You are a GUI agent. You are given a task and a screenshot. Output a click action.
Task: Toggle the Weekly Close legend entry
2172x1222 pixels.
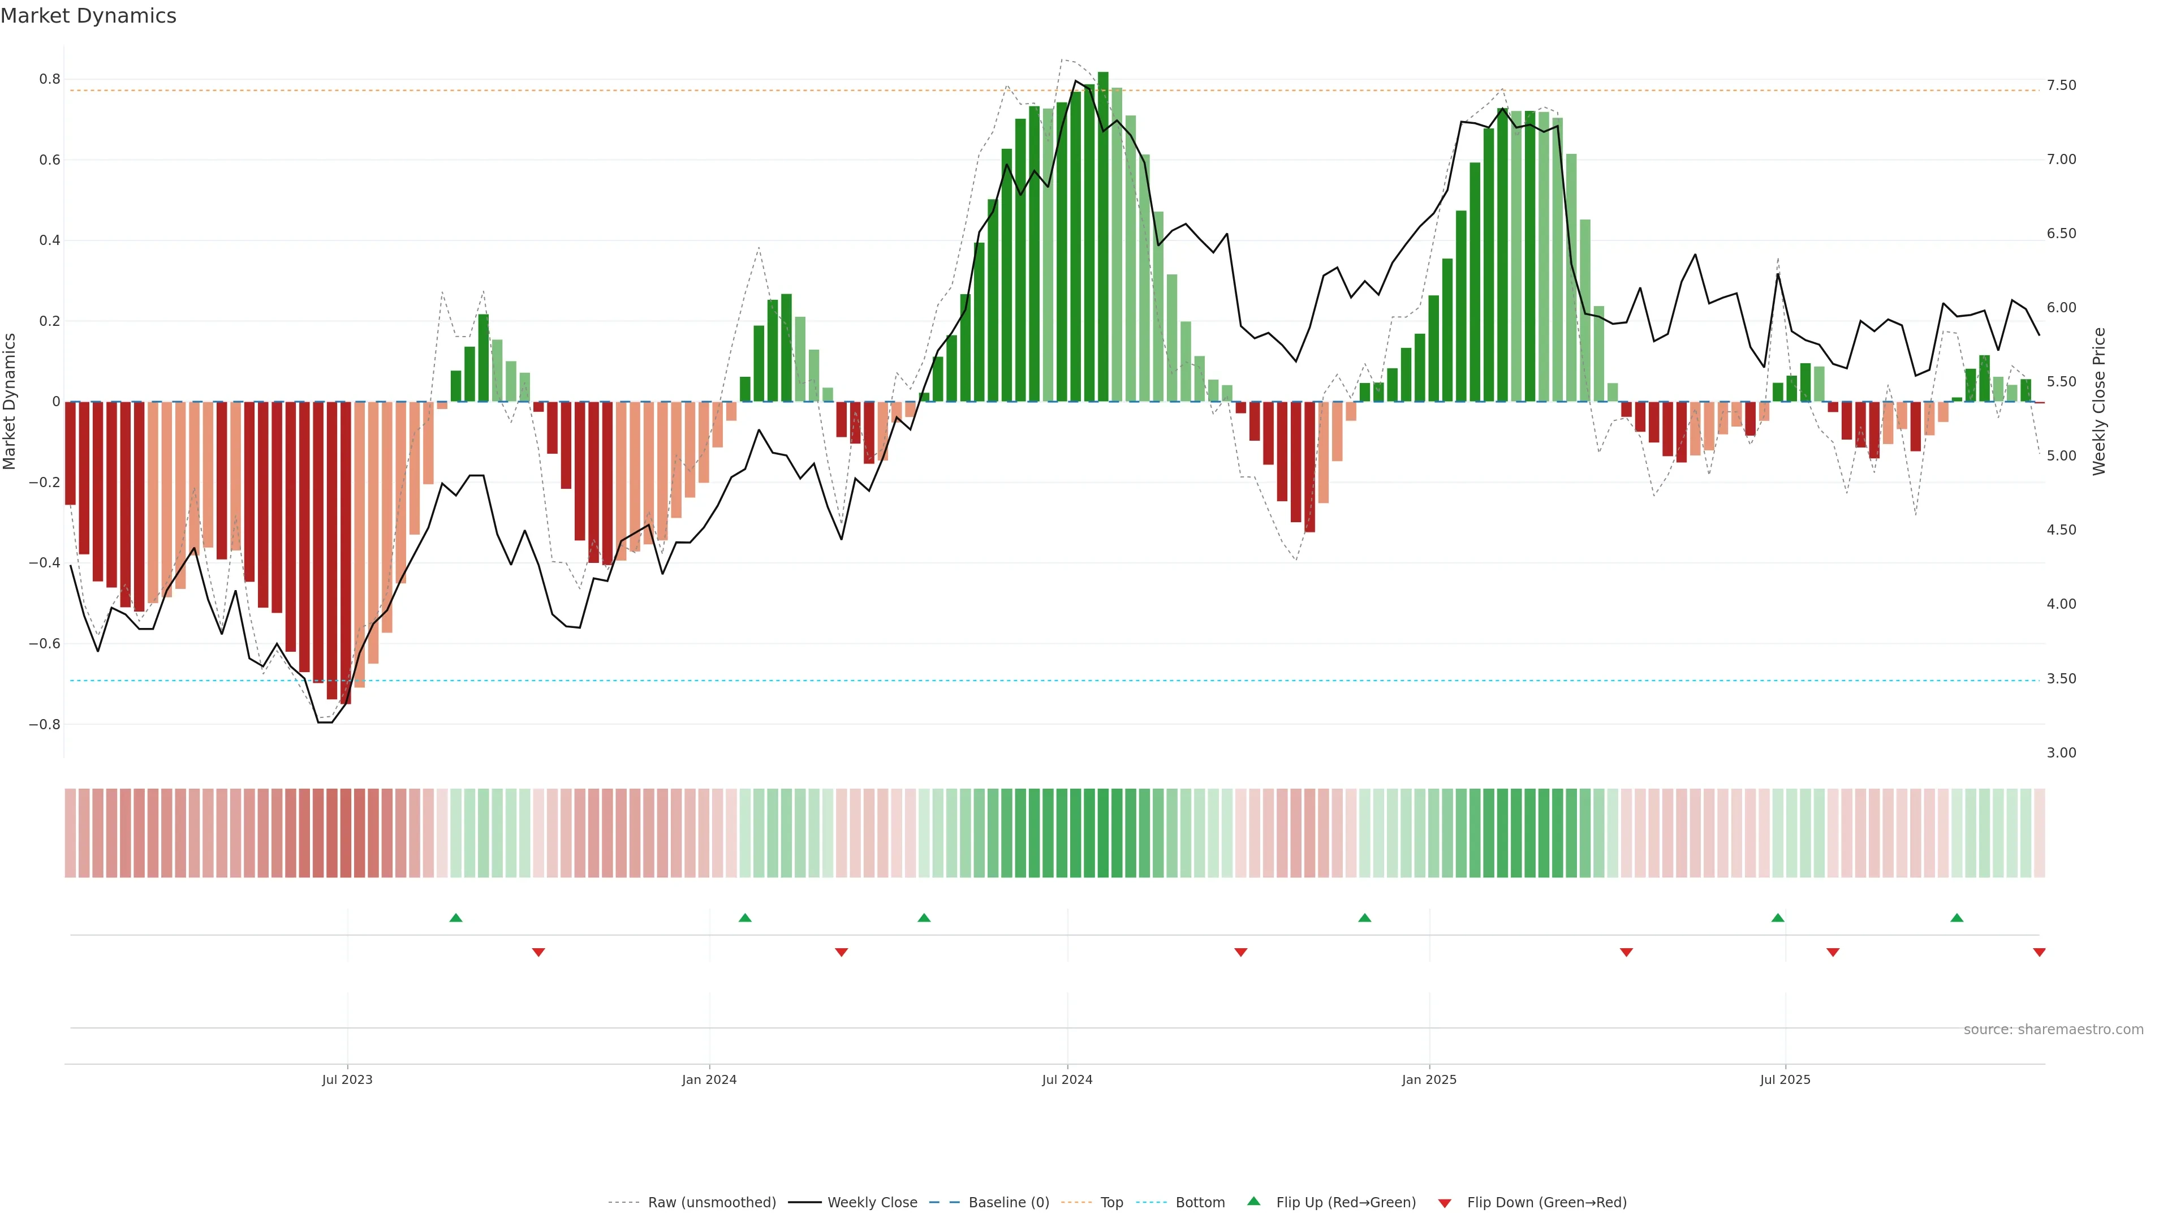pyautogui.click(x=872, y=1203)
